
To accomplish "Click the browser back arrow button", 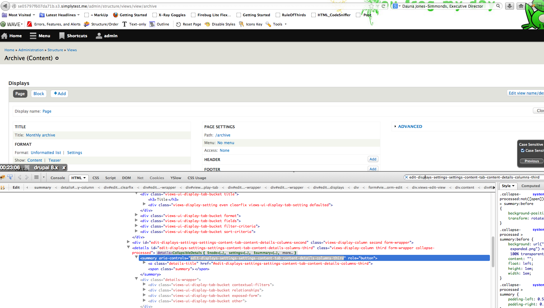I will point(5,6).
